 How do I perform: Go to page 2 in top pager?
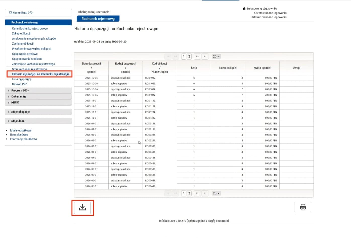(x=189, y=56)
